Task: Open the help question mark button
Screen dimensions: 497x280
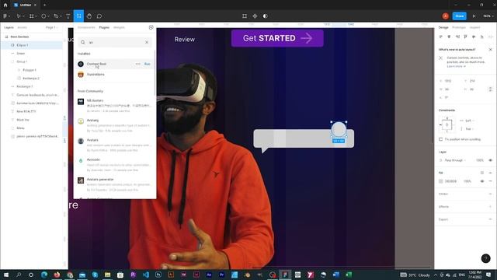Action: (485, 258)
